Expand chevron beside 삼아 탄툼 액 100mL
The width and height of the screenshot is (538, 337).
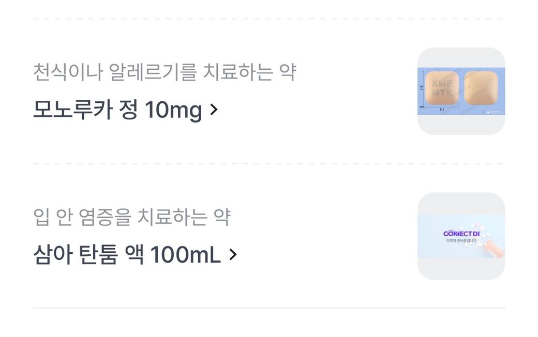233,254
